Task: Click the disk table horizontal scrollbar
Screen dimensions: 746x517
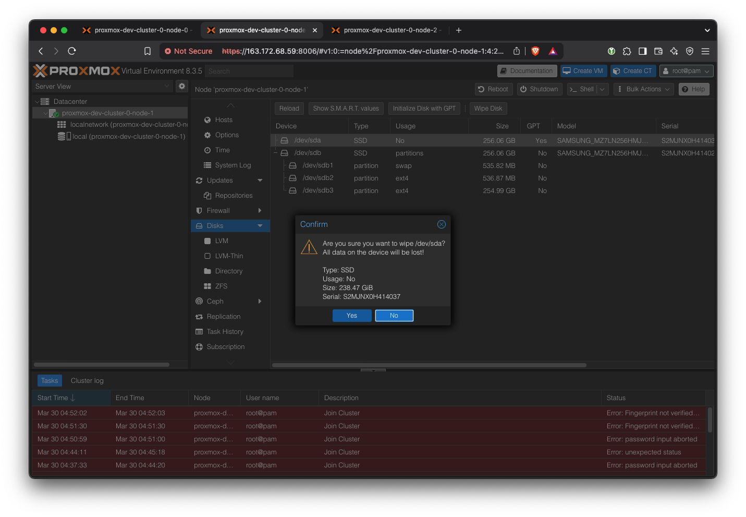Action: [x=429, y=365]
